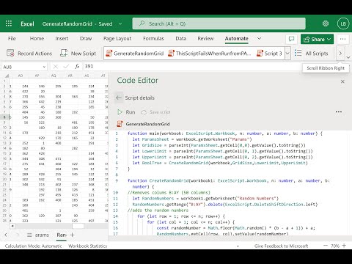Open the Page Layout tab
Image resolution: width=352 pixels, height=264 pixels.
pos(117,39)
